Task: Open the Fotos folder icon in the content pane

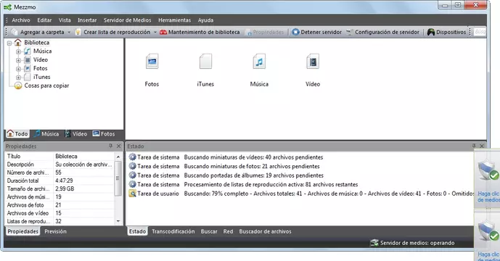Action: (x=152, y=62)
